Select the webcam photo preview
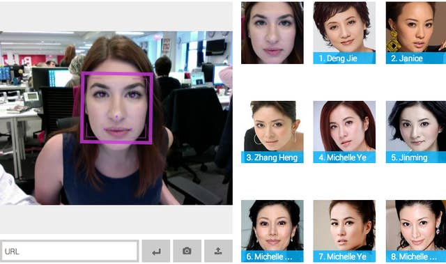This screenshot has height=264, width=446. [x=116, y=118]
